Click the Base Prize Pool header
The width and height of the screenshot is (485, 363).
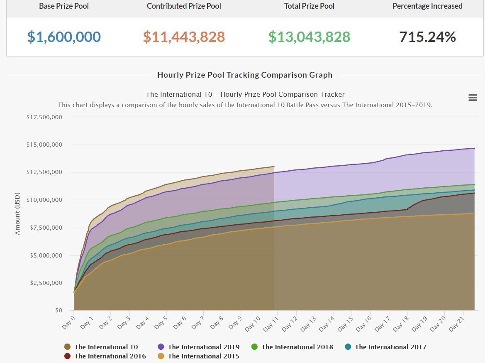(64, 6)
